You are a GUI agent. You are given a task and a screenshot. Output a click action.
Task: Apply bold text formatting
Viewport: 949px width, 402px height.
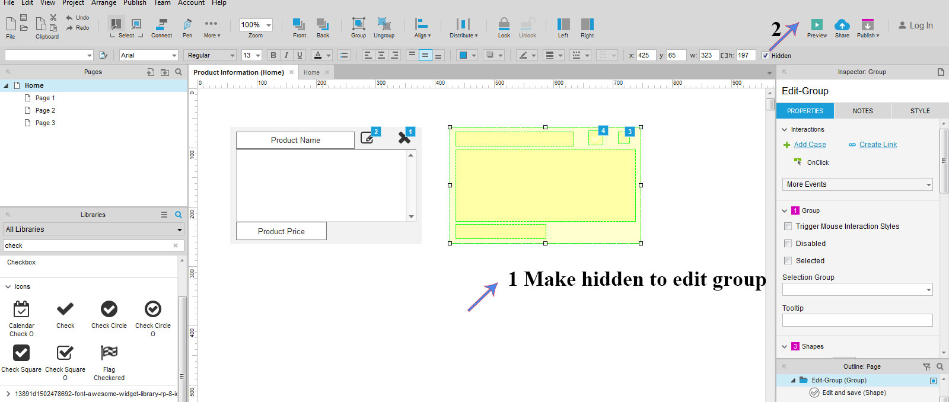273,55
